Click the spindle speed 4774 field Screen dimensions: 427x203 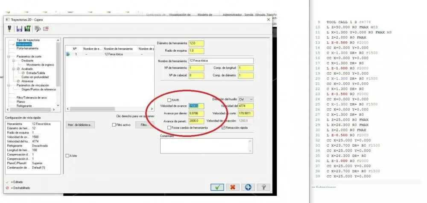click(x=246, y=106)
